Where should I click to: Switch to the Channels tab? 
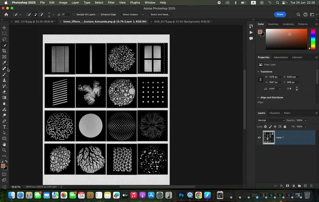[274, 113]
